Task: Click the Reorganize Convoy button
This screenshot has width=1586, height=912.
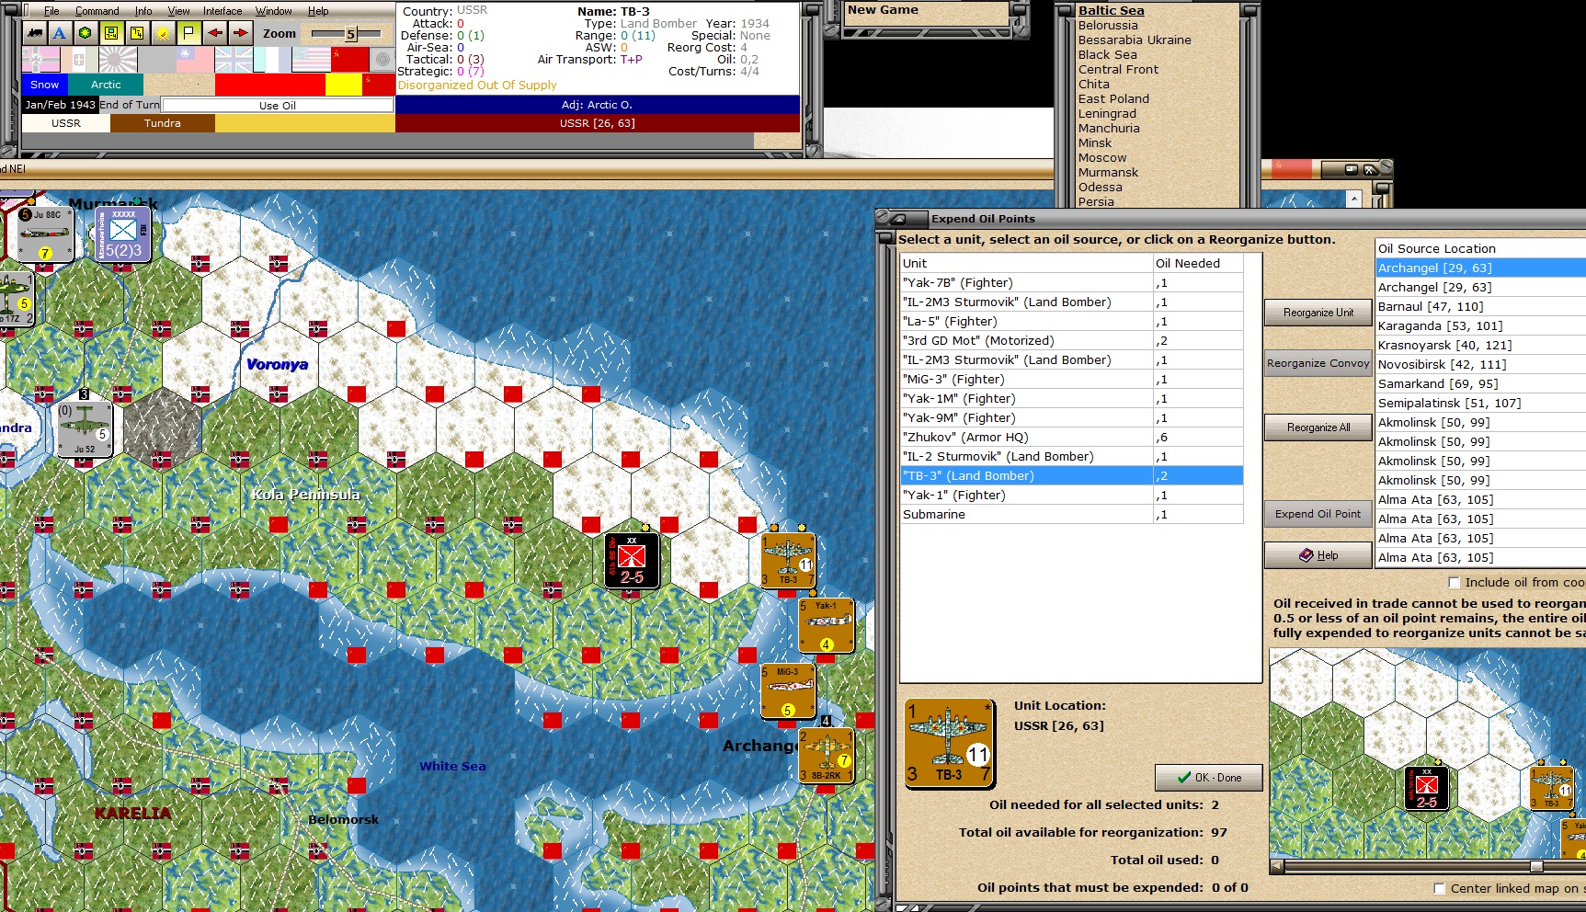Action: (1318, 363)
